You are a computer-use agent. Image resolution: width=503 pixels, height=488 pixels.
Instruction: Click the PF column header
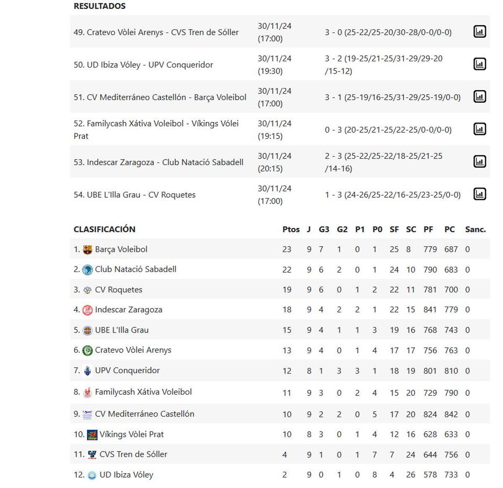coord(428,229)
